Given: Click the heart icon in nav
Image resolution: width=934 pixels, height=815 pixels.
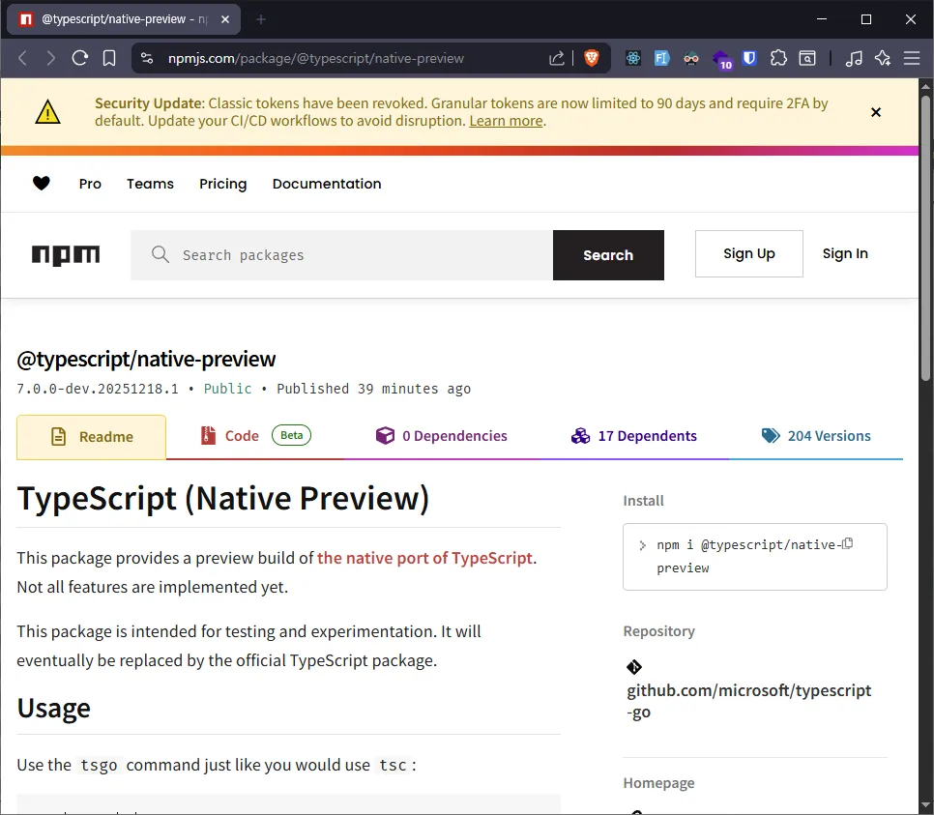Looking at the screenshot, I should pos(42,184).
